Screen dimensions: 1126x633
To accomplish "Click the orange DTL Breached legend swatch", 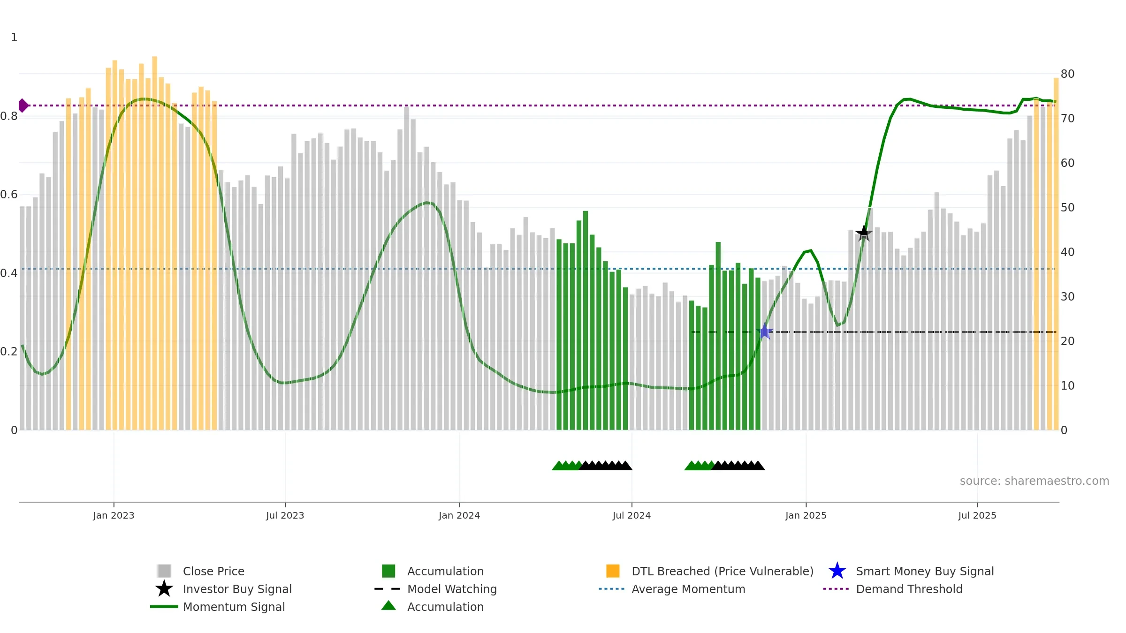I will tap(613, 571).
